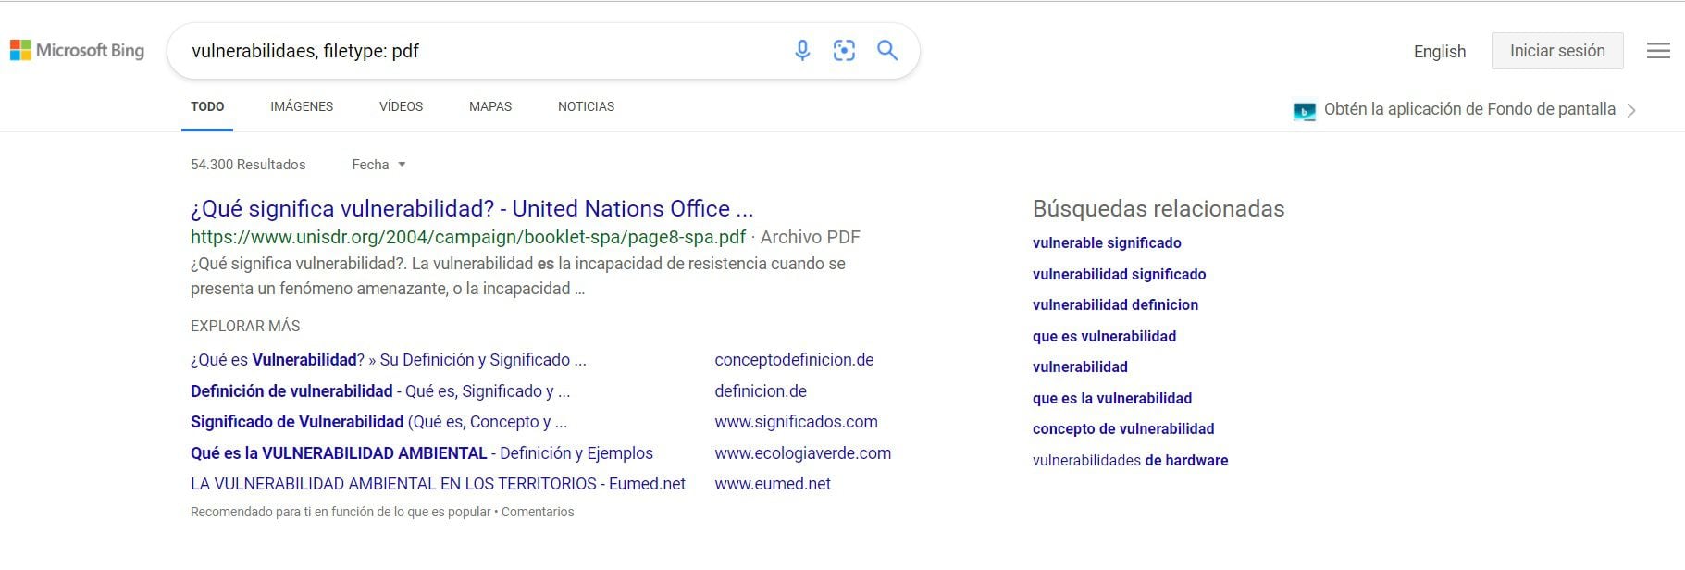Click inside the search query text field

click(481, 51)
